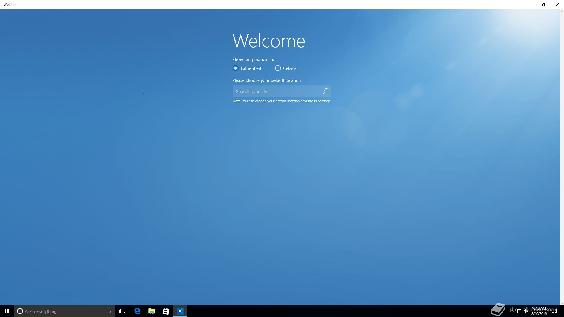
Task: Select the Celsius temperature option
Action: point(278,68)
